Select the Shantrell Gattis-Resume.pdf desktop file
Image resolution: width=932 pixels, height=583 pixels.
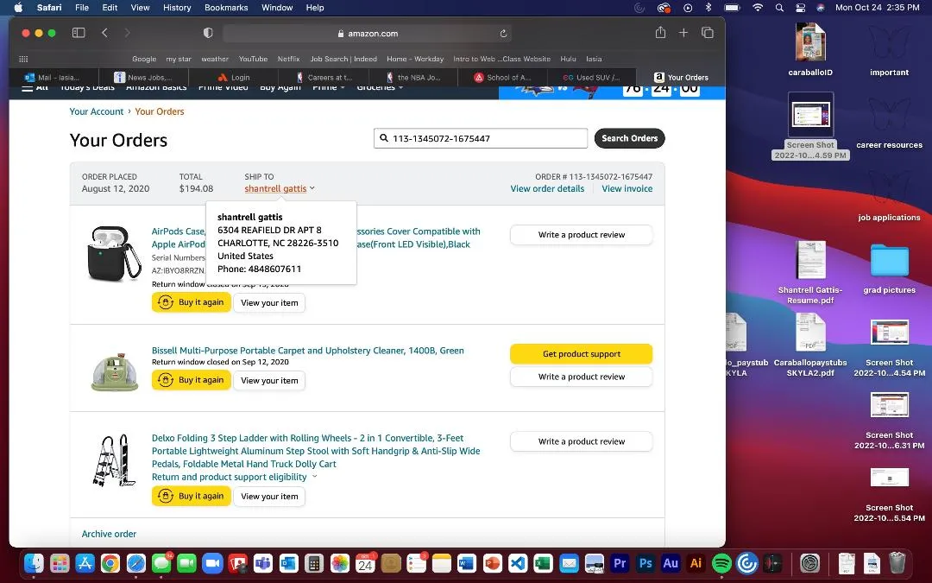pyautogui.click(x=810, y=272)
